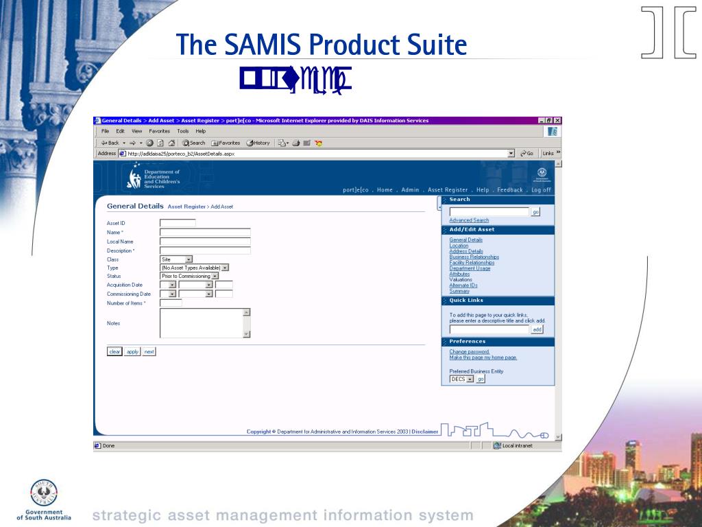Screen dimensions: 702x527
Task: Click into the Description field
Action: 205,250
